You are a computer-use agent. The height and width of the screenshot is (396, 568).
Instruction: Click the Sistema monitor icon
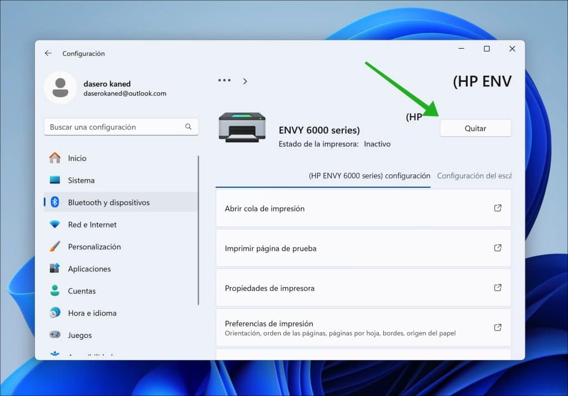pos(55,180)
